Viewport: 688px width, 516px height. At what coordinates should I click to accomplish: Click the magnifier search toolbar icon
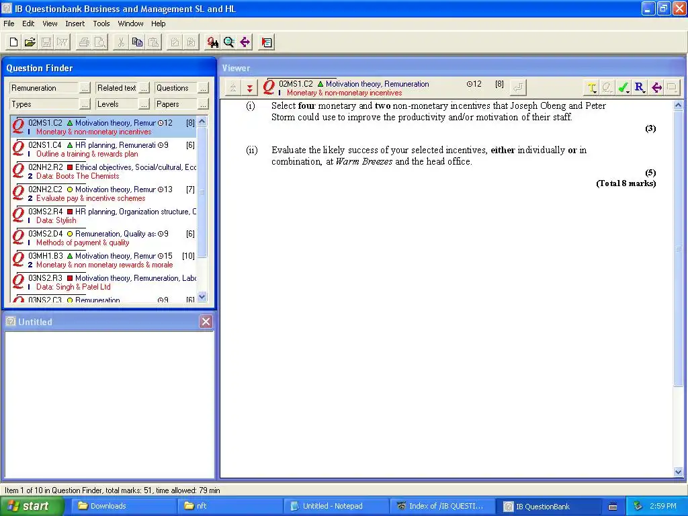point(228,42)
